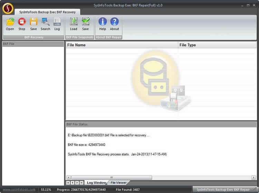Click the horizontal scrollbar thumb in log window
The width and height of the screenshot is (259, 193).
112,178
